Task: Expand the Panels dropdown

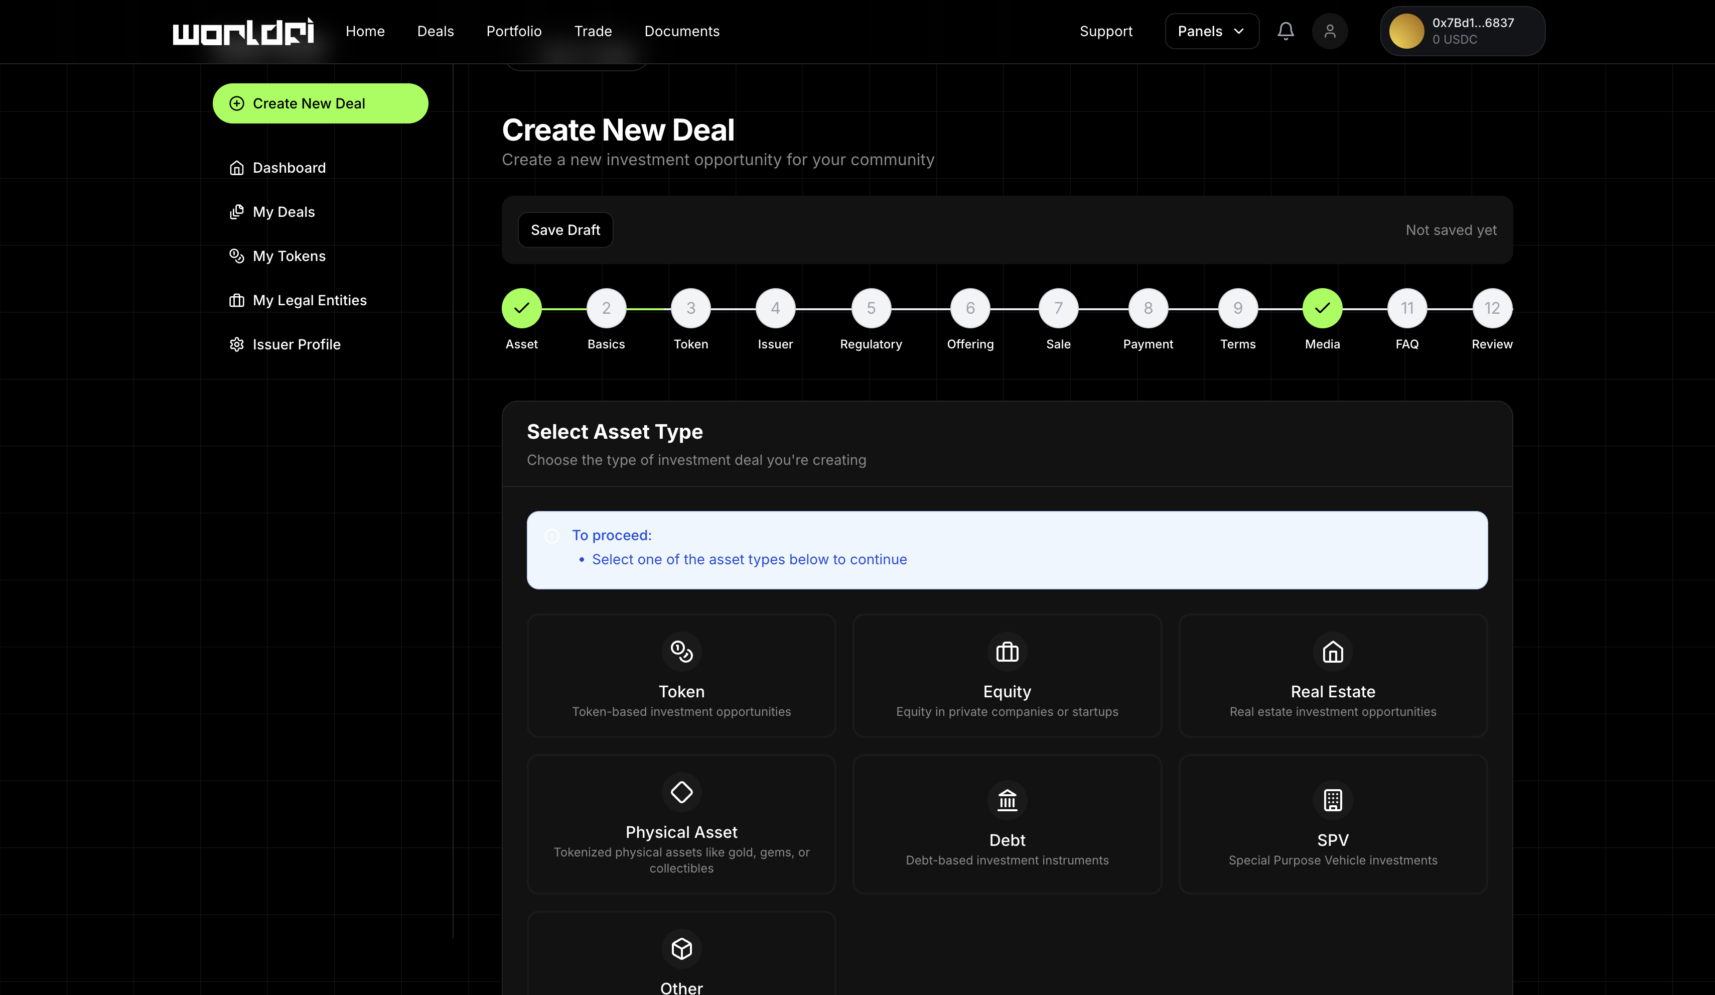Action: pyautogui.click(x=1211, y=31)
